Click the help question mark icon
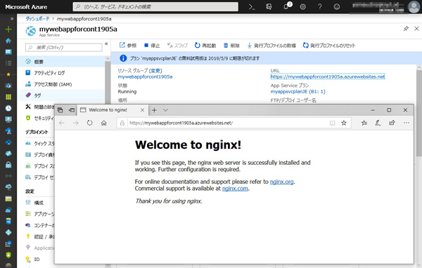This screenshot has width=422, height=268. click(x=320, y=7)
